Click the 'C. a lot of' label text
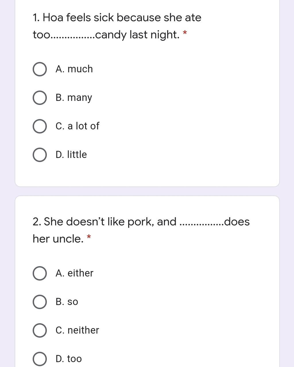294x367 pixels. 77,126
